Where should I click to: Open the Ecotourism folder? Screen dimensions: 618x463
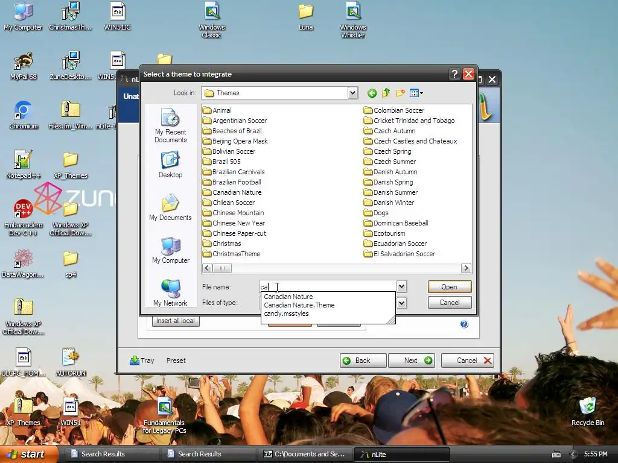pos(384,233)
